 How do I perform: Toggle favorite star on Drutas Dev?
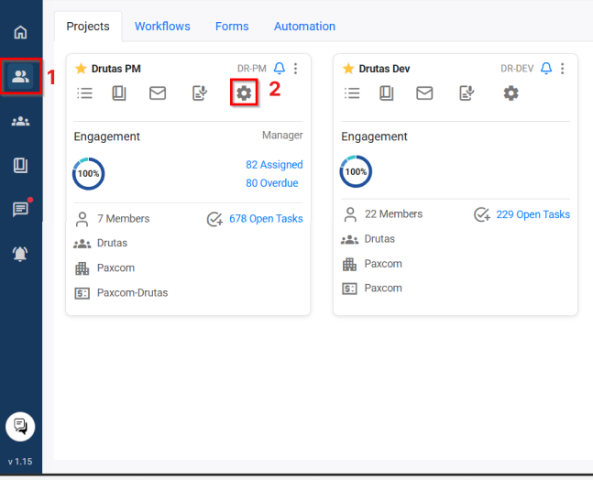tap(348, 69)
